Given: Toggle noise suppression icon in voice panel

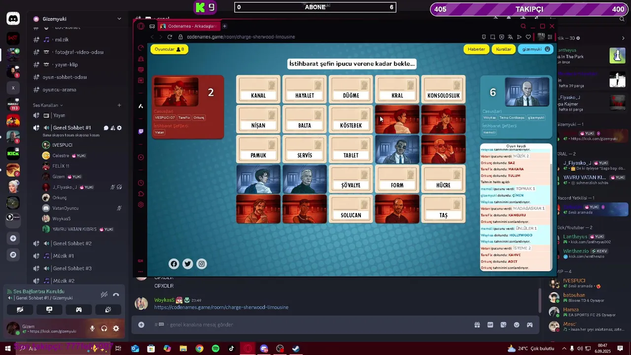Looking at the screenshot, I should point(104,294).
